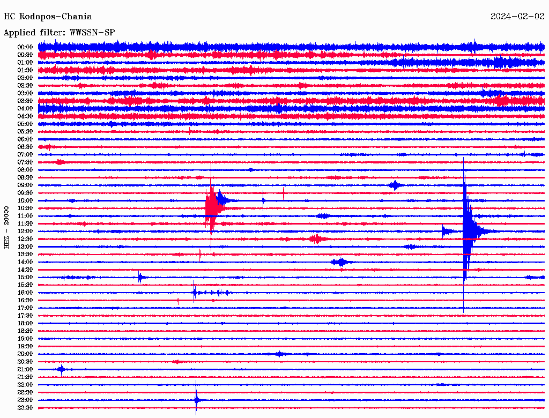The height and width of the screenshot is (418, 549).
Task: Select the 18:00 time label
Action: coord(25,323)
